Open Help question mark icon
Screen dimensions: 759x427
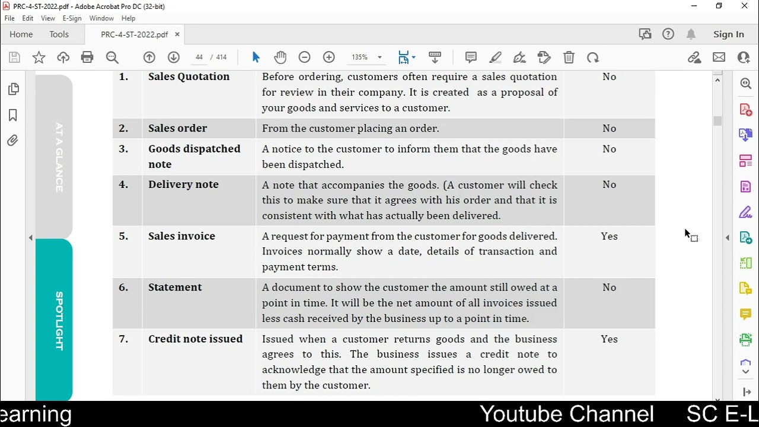point(668,34)
